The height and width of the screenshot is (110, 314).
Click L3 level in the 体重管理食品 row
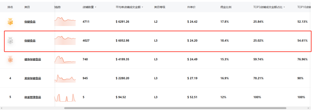[x=156, y=97]
